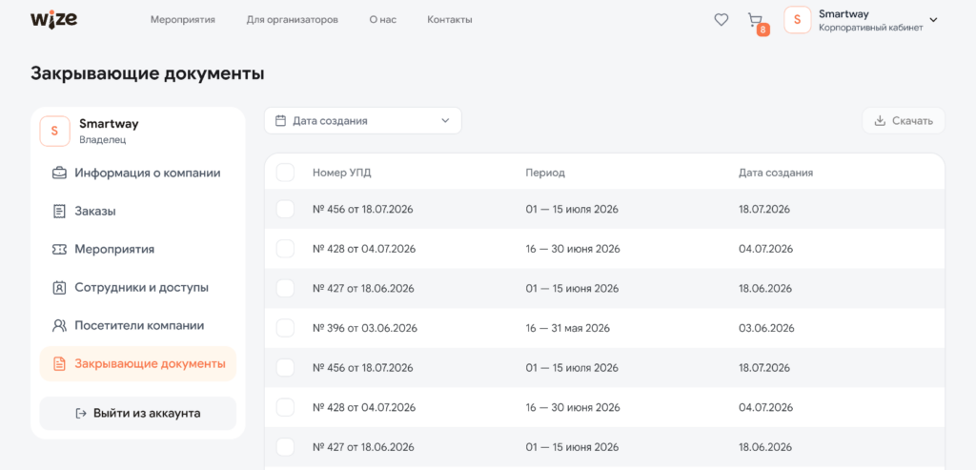Screen dimensions: 976x470
Task: Open the О нас page
Action: click(x=383, y=20)
